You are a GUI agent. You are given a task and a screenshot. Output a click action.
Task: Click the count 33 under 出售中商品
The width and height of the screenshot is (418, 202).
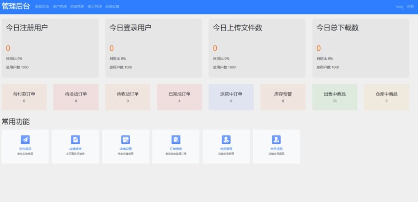(335, 101)
